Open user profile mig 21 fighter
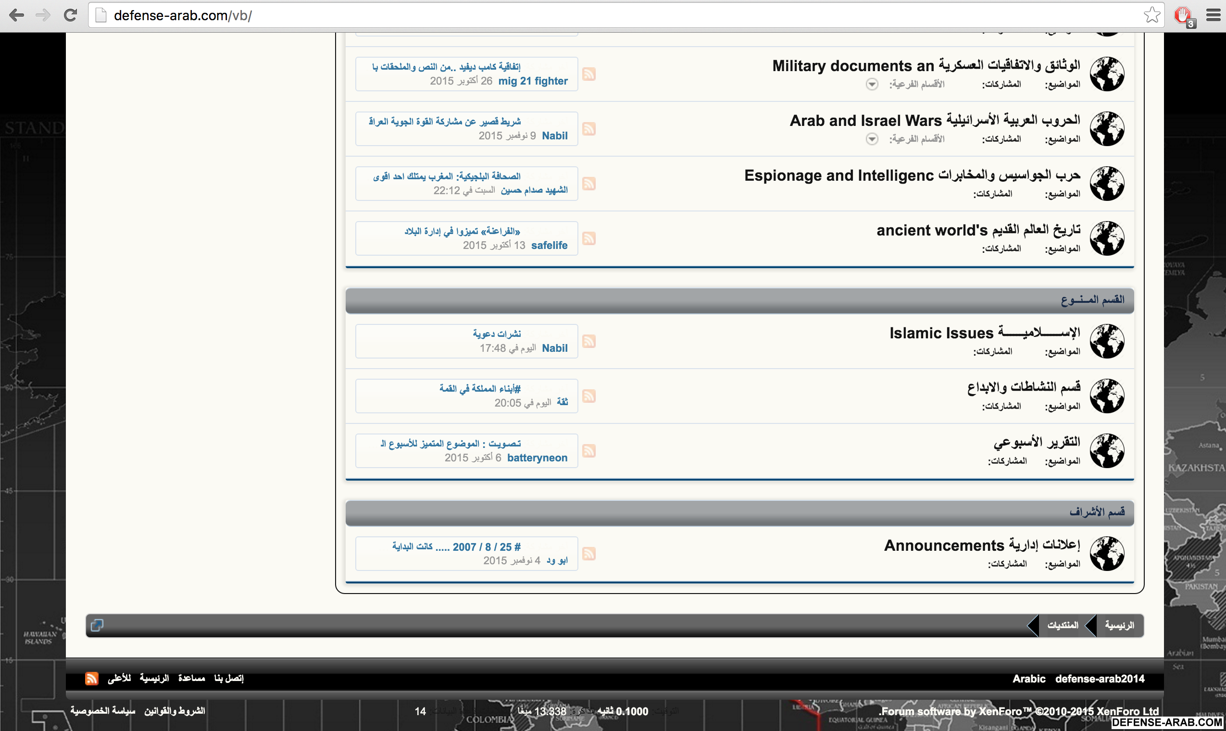The image size is (1226, 731). click(x=533, y=81)
